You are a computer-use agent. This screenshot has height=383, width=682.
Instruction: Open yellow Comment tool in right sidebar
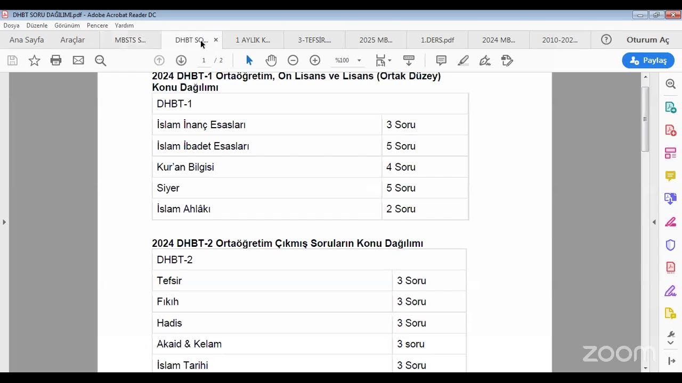(x=671, y=176)
